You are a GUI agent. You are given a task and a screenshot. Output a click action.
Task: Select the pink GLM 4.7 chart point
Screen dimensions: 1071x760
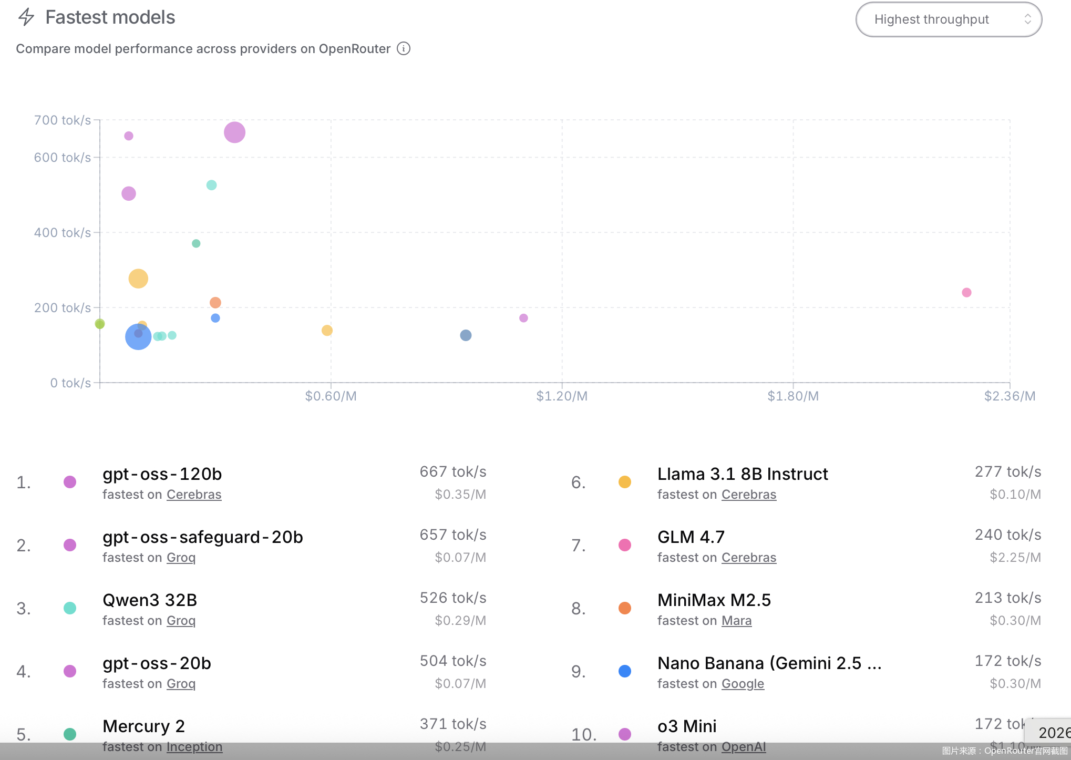click(x=966, y=292)
